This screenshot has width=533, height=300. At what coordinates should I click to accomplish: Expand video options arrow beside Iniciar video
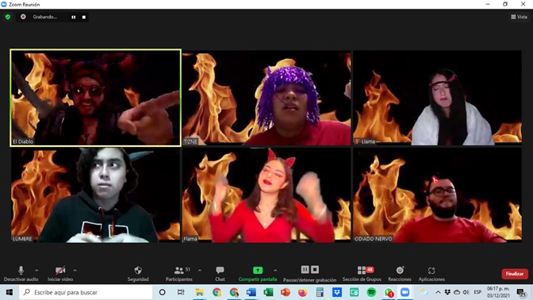pos(75,271)
